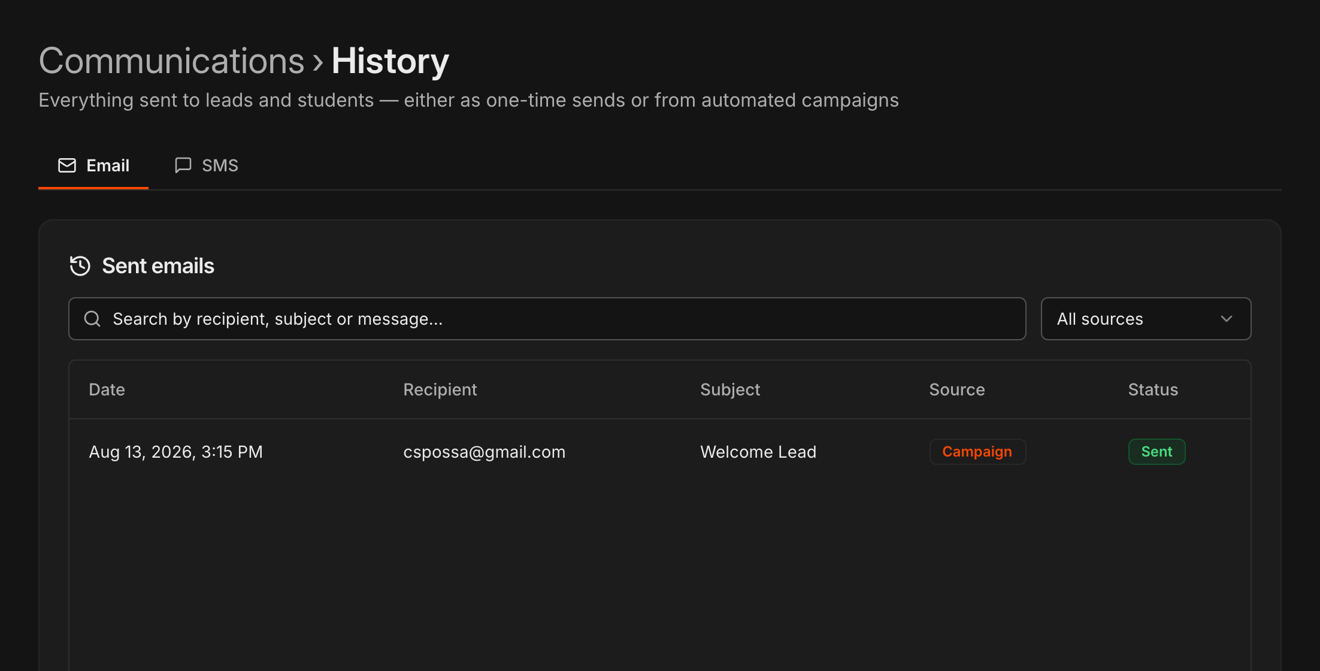Click the speech bubble icon on SMS tab
This screenshot has width=1320, height=671.
[x=183, y=165]
